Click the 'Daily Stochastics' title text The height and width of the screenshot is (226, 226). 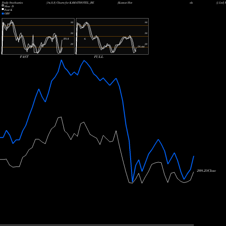(12, 3)
